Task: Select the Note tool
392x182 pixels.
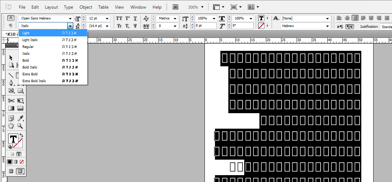Action: point(11,118)
